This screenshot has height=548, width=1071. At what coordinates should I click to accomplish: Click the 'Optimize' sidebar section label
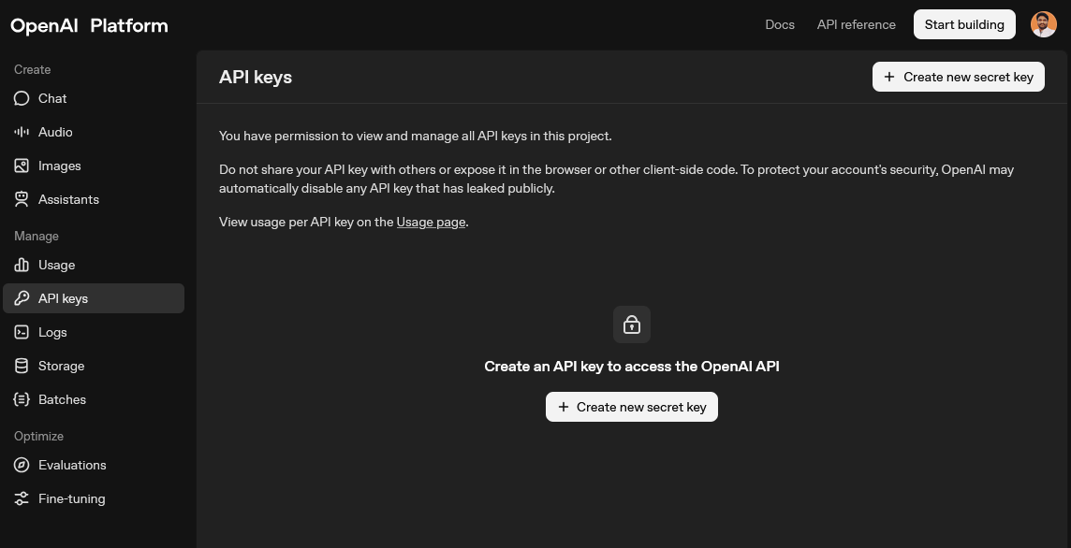click(39, 436)
